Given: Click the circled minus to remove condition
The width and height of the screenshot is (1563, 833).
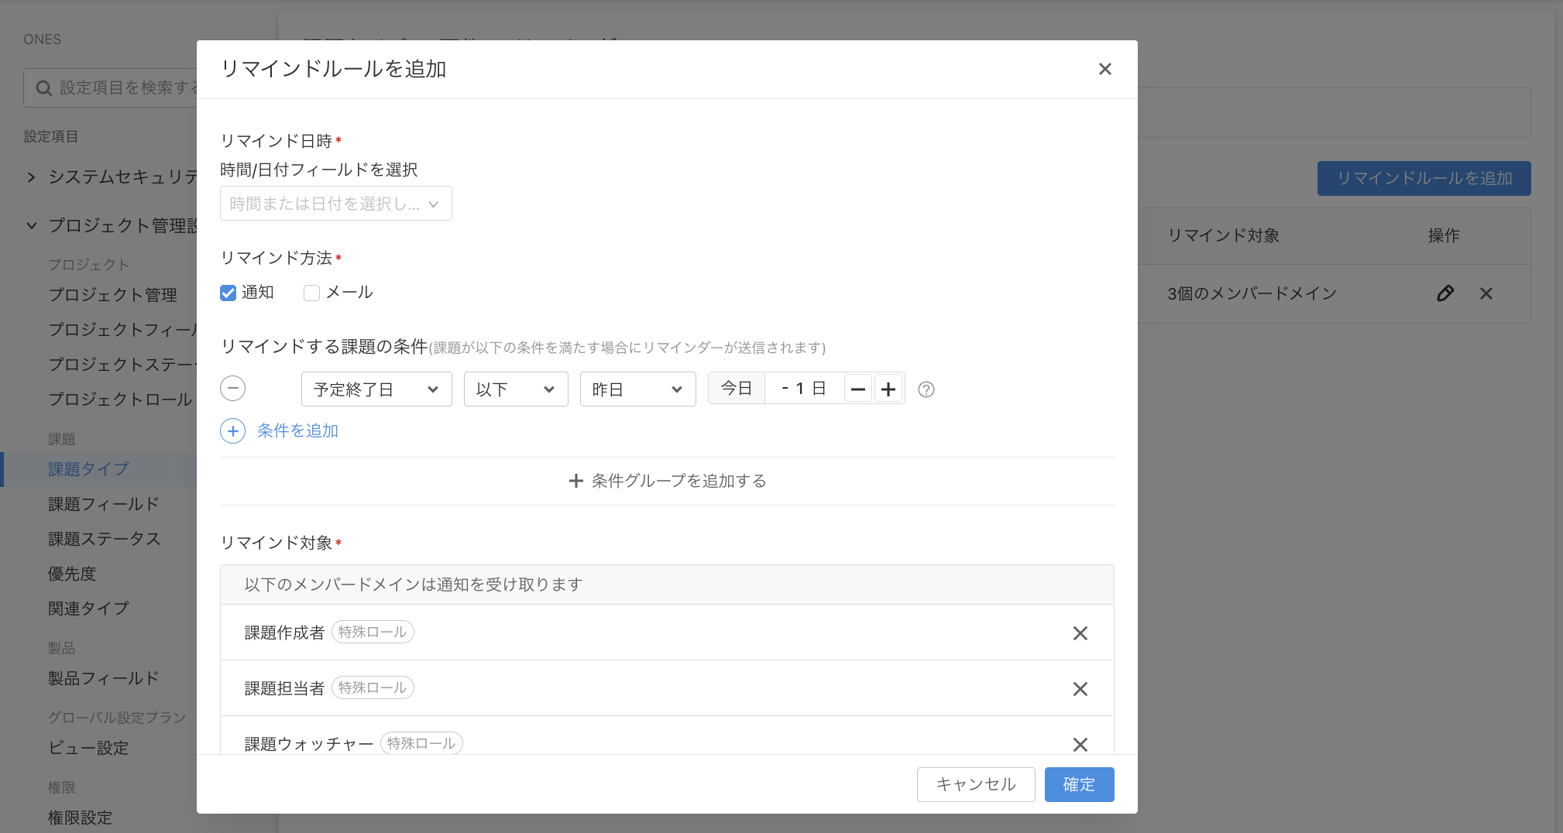Looking at the screenshot, I should point(232,389).
